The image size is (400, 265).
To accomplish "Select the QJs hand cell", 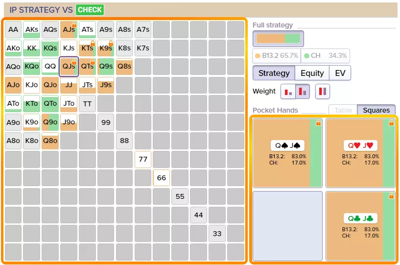I will 69,67.
